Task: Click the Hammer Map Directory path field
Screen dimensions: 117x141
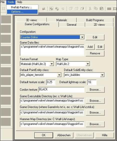Action: click(52, 124)
